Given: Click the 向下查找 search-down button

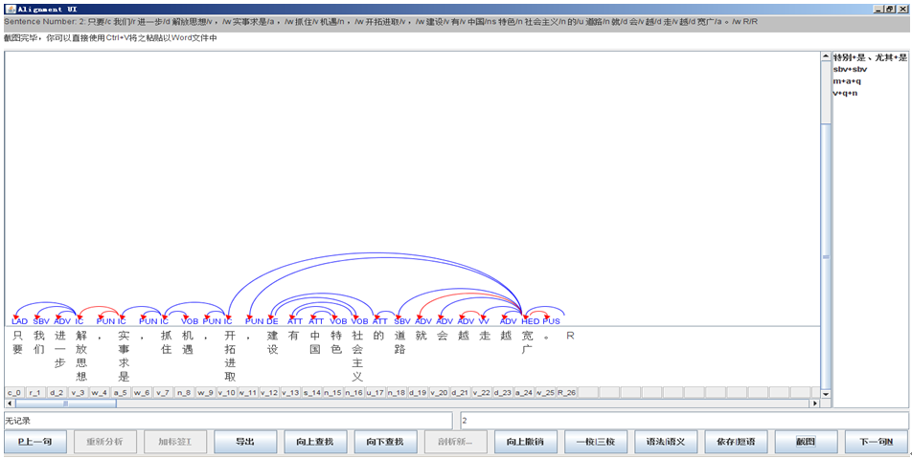Looking at the screenshot, I should 385,442.
